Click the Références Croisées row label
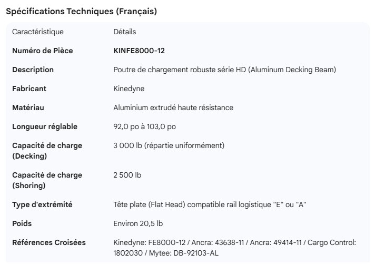375x264 pixels. click(49, 242)
